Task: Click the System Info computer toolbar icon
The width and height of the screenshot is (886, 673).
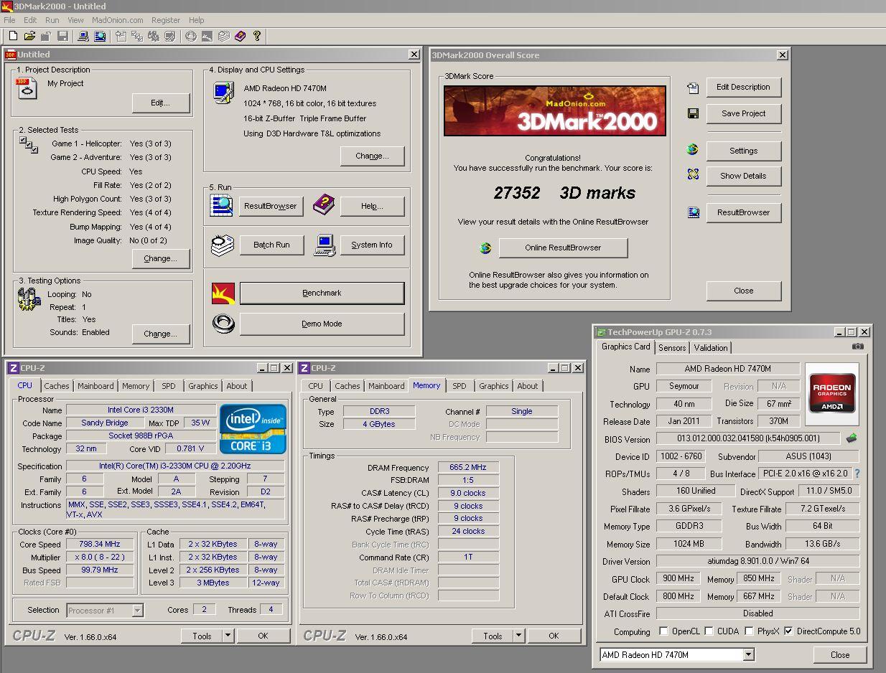Action: pos(83,36)
